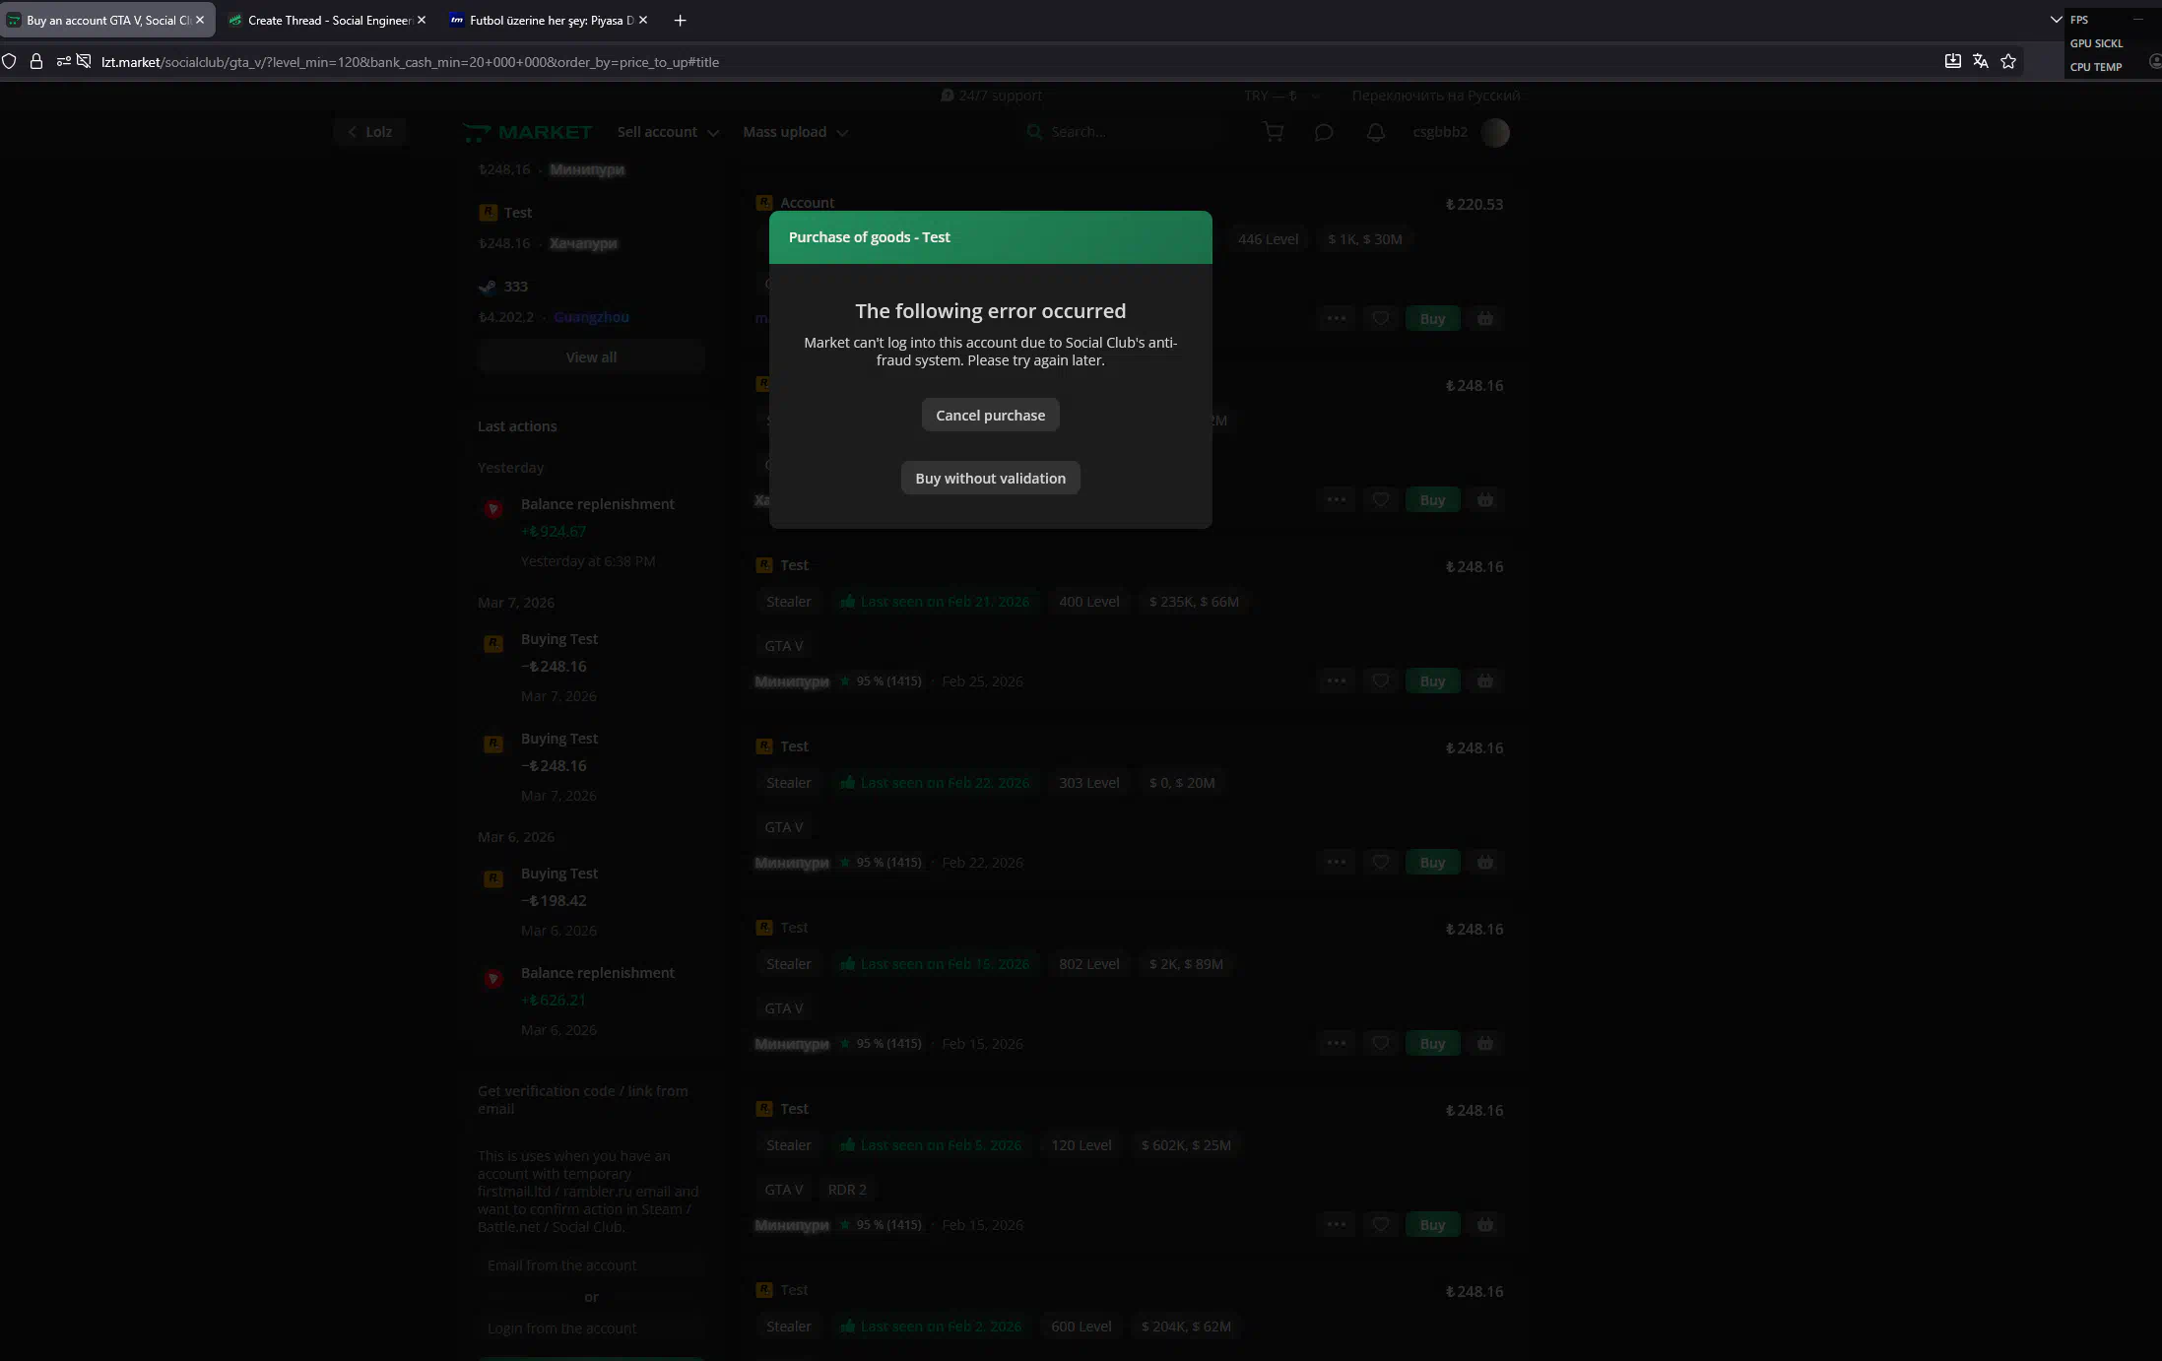Open the TRY currency selector

(x=1280, y=96)
